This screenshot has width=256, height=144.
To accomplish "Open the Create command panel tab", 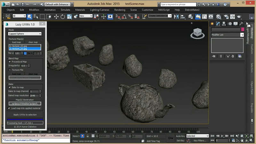I will point(212,24).
